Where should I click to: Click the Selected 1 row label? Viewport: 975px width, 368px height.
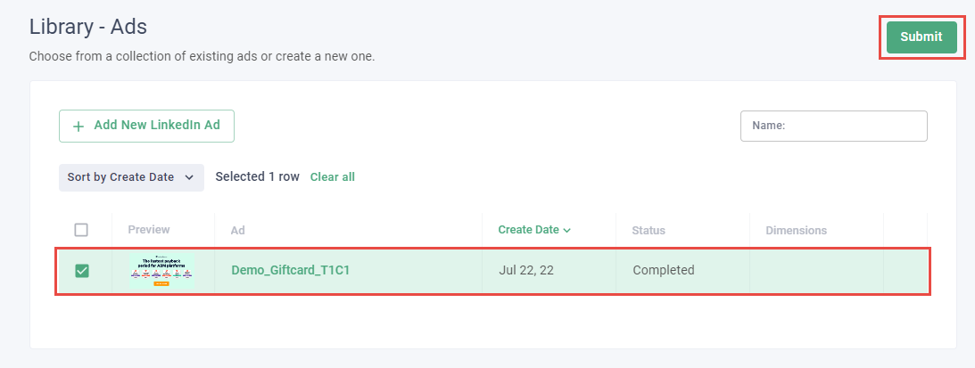coord(257,176)
